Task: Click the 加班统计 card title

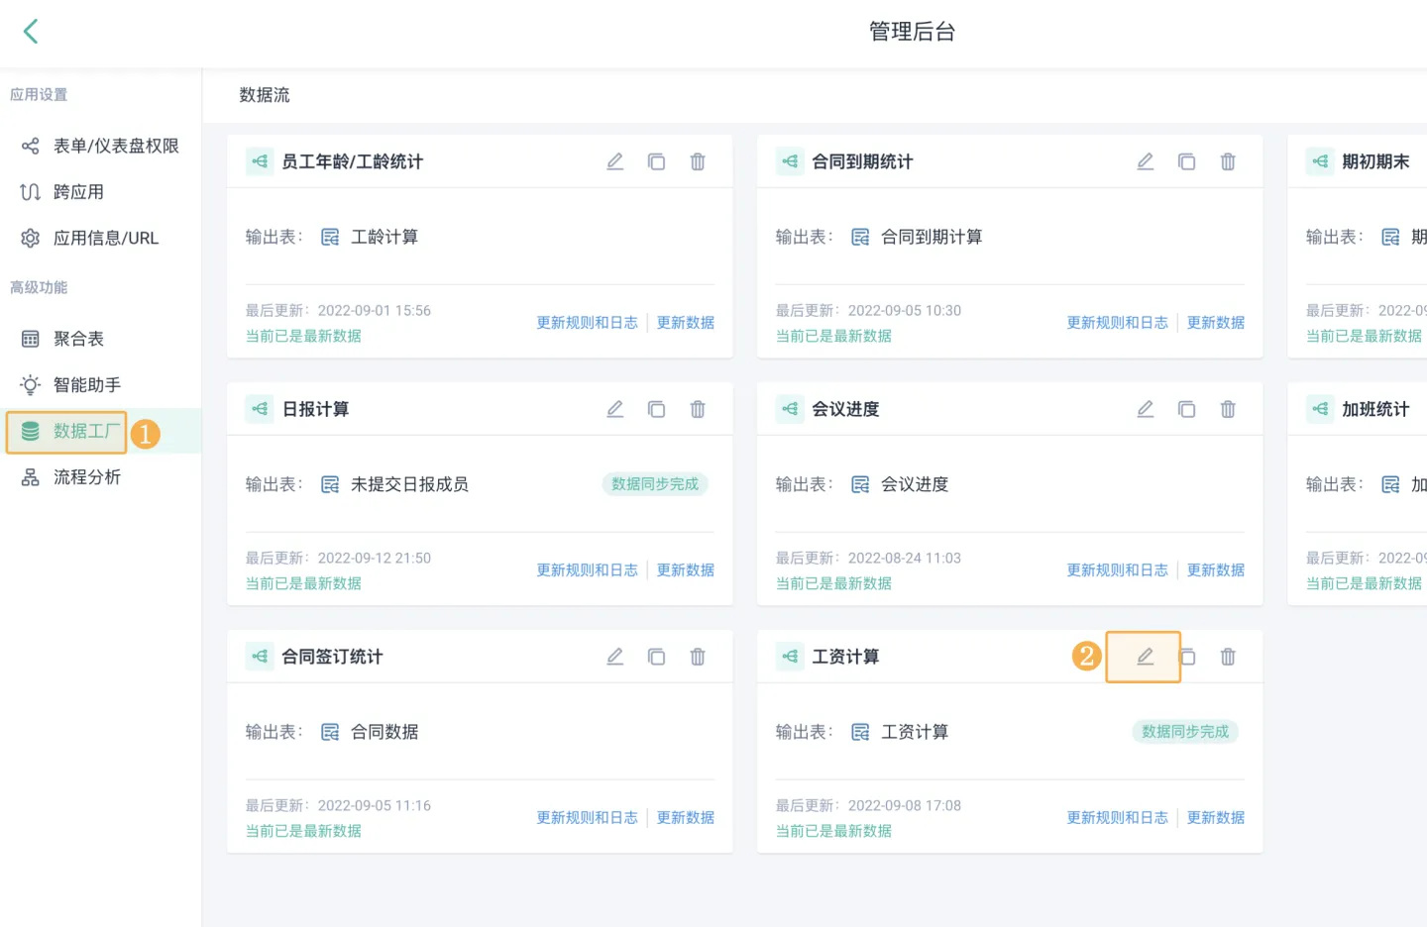Action: coord(1375,409)
